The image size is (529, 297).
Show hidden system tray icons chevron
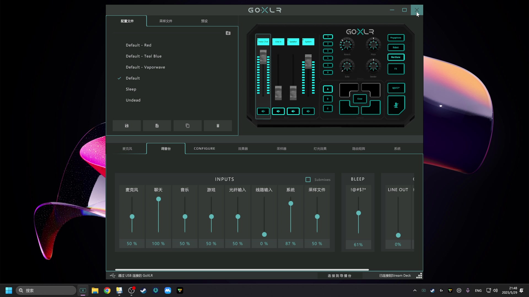coord(415,290)
